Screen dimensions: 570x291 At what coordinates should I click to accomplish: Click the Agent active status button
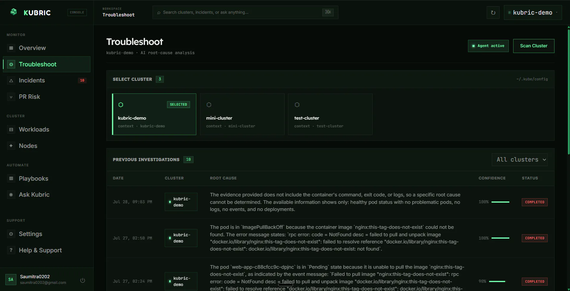pos(488,46)
